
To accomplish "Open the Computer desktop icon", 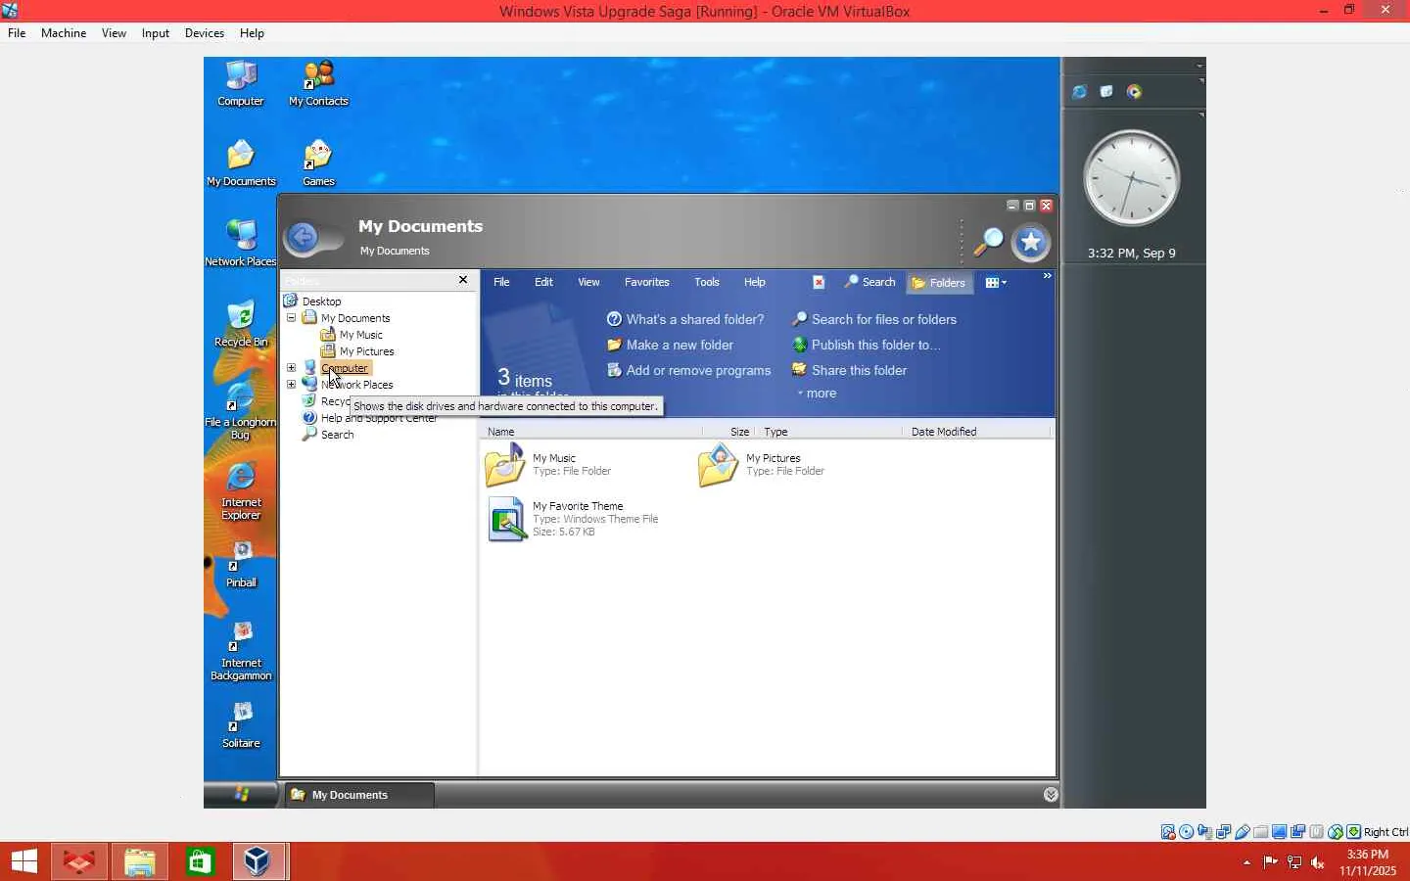I will coord(241,84).
